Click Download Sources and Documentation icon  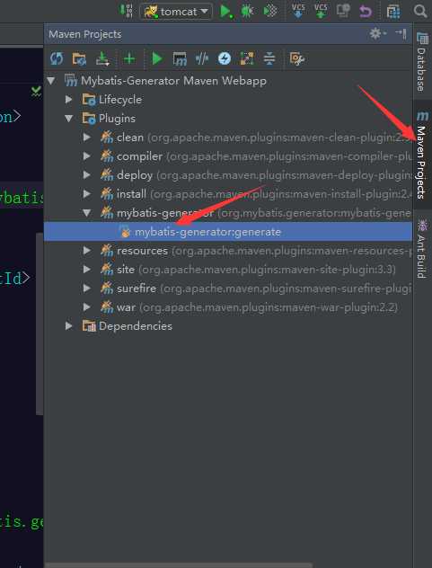click(x=102, y=58)
